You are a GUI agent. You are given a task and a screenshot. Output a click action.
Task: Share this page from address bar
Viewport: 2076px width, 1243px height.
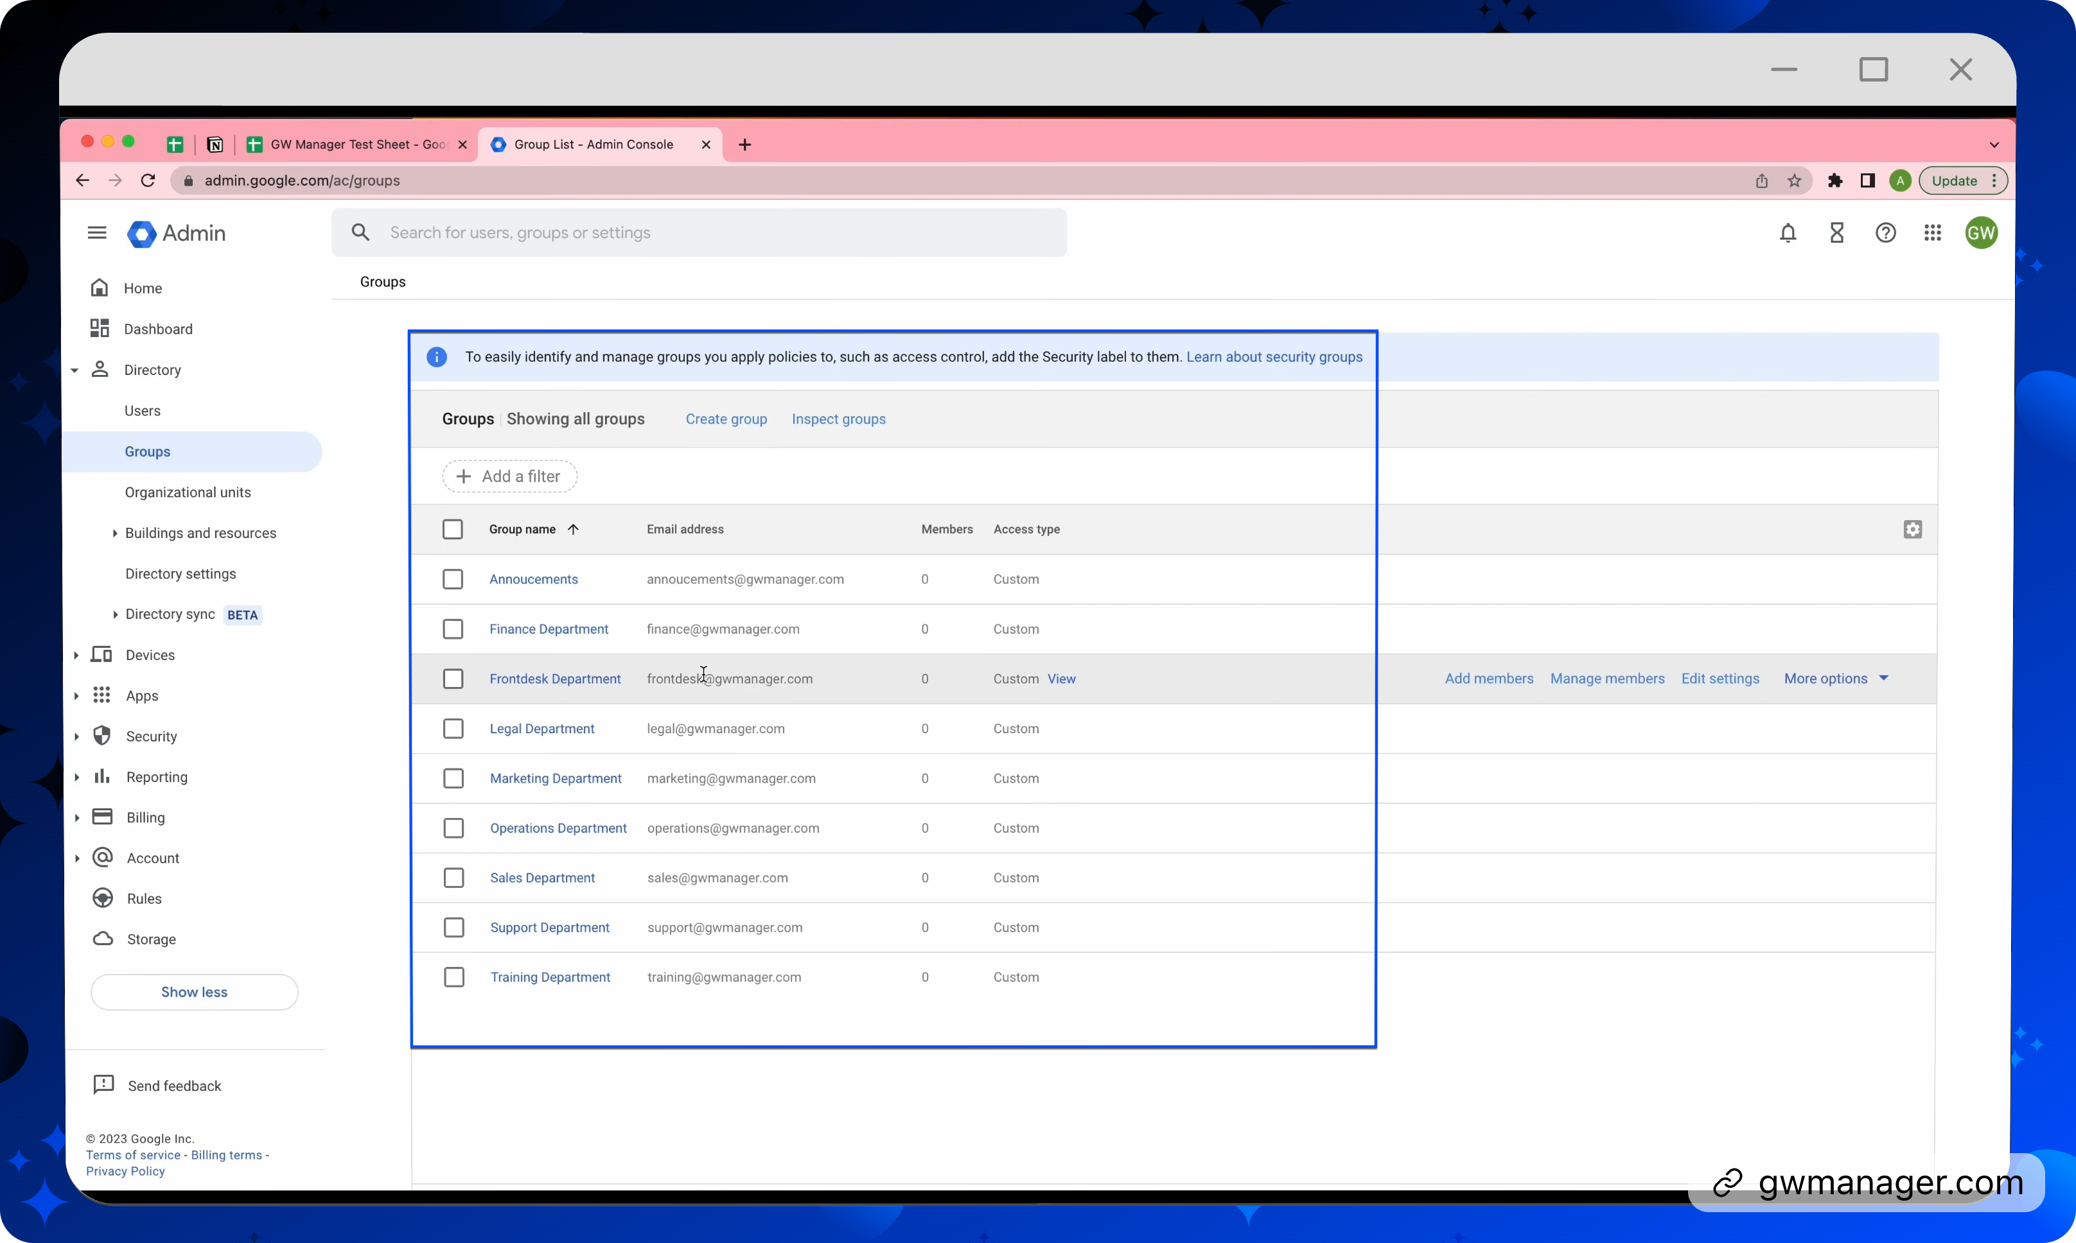coord(1762,180)
